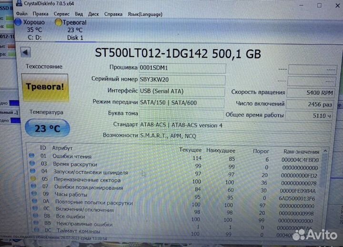The image size is (343, 247).
Task: Click the status icon for B8 Все ошибки
Action: tap(35, 215)
